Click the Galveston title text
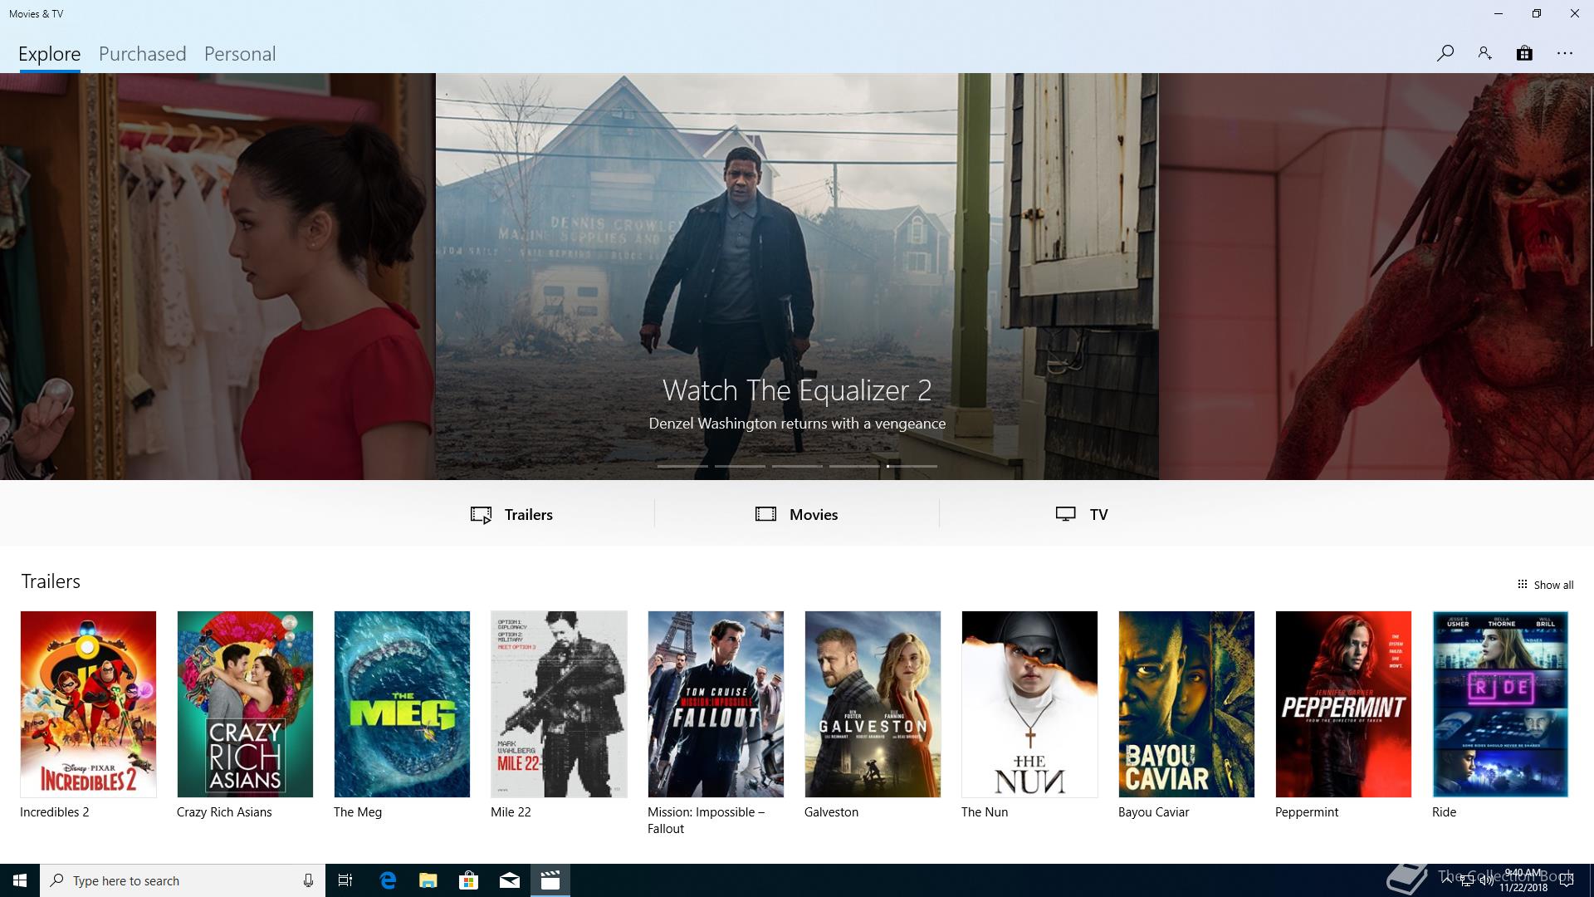 (x=831, y=812)
